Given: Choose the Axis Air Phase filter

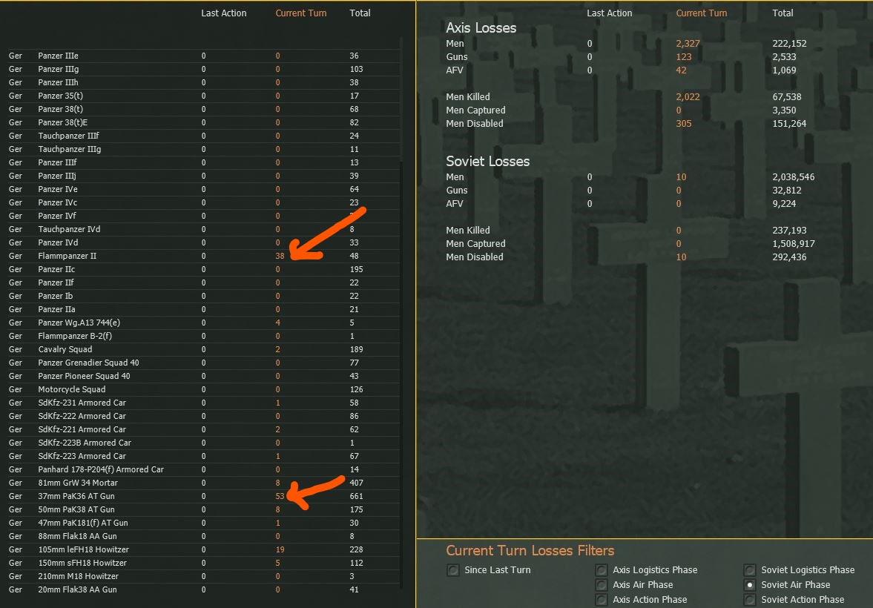Looking at the screenshot, I should (602, 584).
